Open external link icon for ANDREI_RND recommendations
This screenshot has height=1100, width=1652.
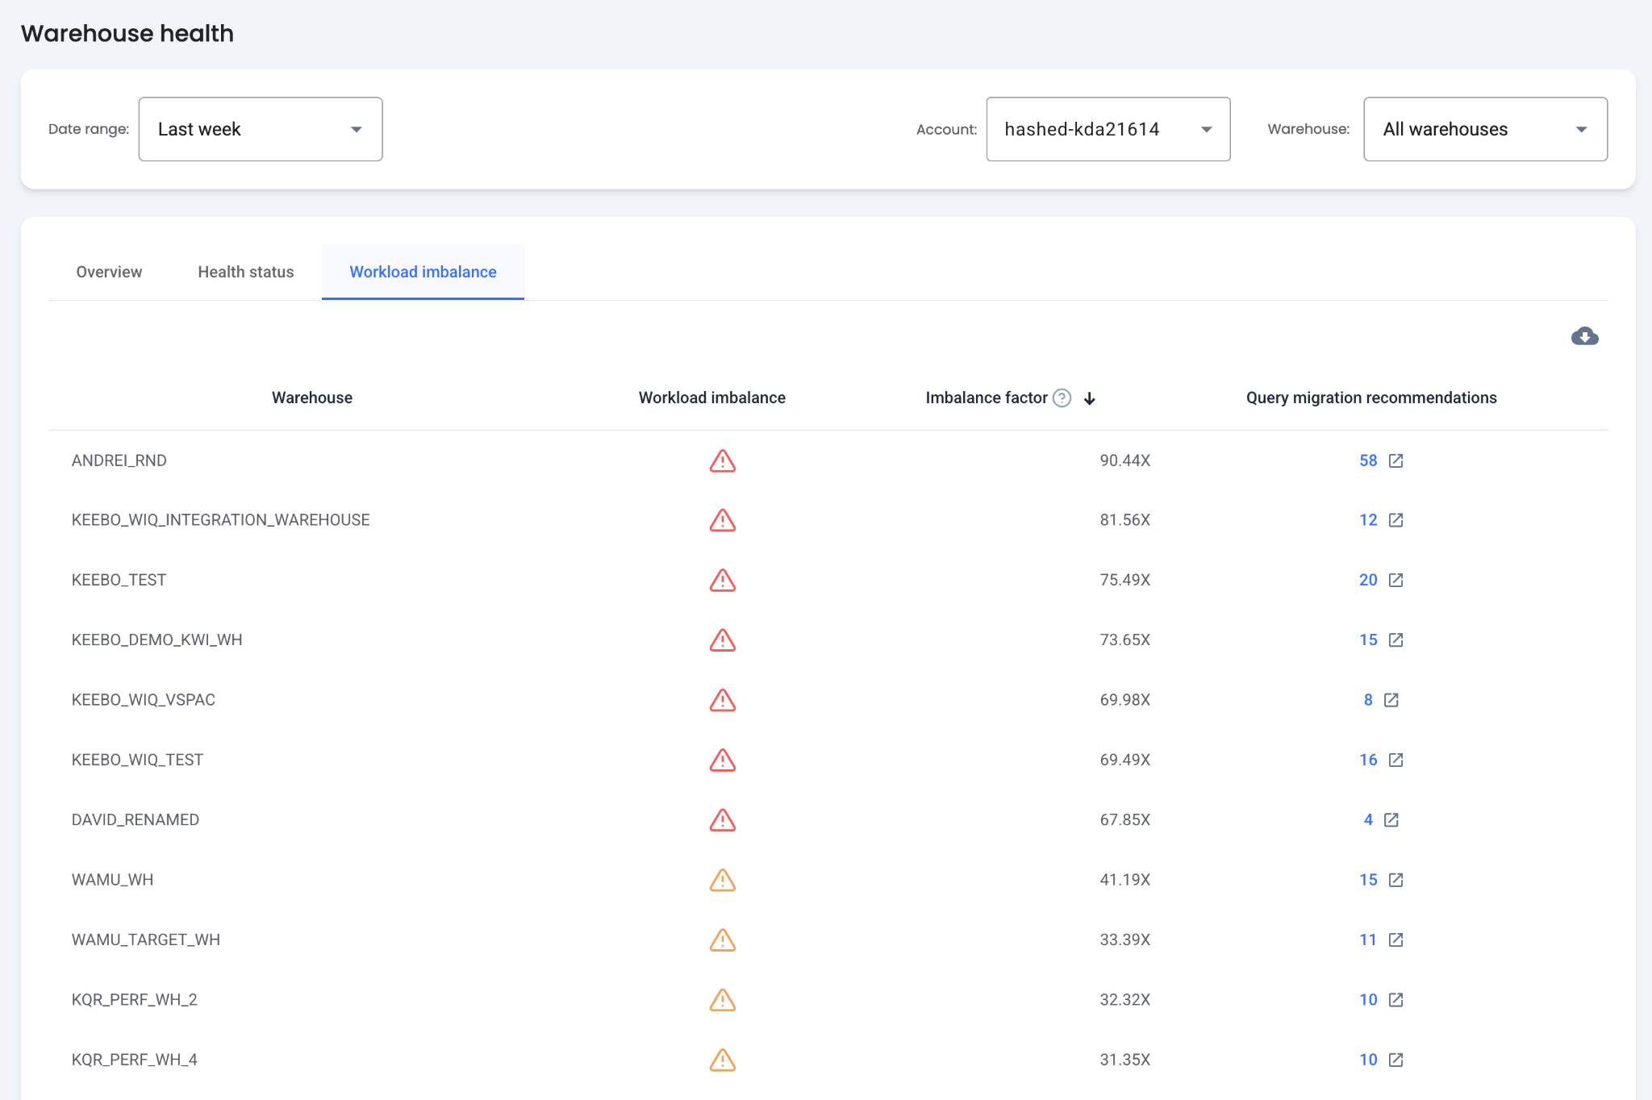(1395, 460)
